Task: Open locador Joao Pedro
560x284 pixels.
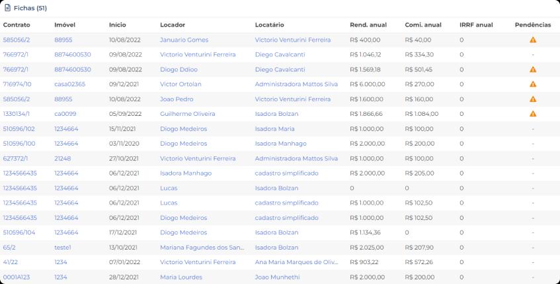Action: (x=177, y=99)
